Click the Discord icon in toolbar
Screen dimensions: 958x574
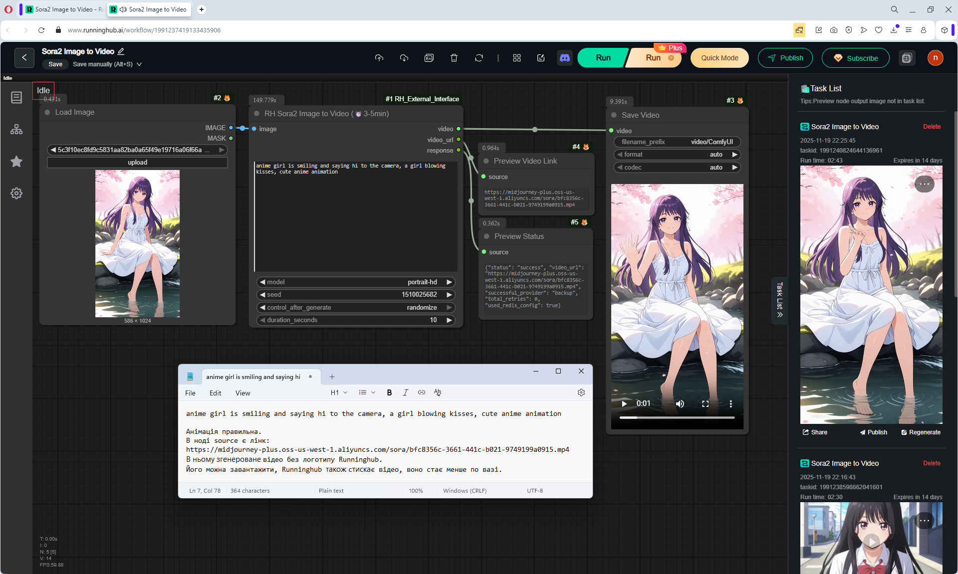pos(564,58)
